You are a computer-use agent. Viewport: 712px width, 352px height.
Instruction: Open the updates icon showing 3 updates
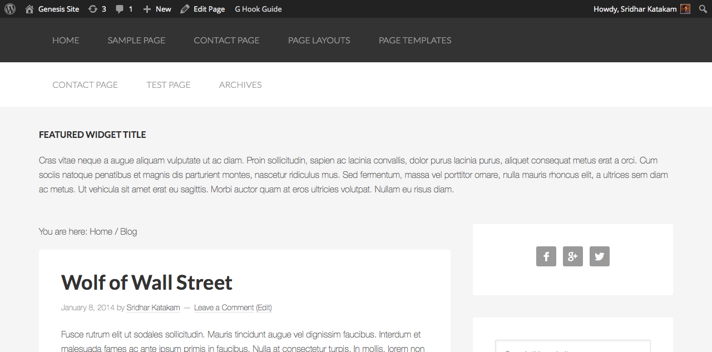click(96, 8)
